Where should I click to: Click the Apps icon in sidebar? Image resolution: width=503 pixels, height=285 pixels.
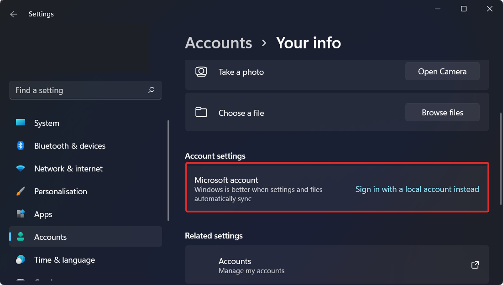(x=21, y=214)
